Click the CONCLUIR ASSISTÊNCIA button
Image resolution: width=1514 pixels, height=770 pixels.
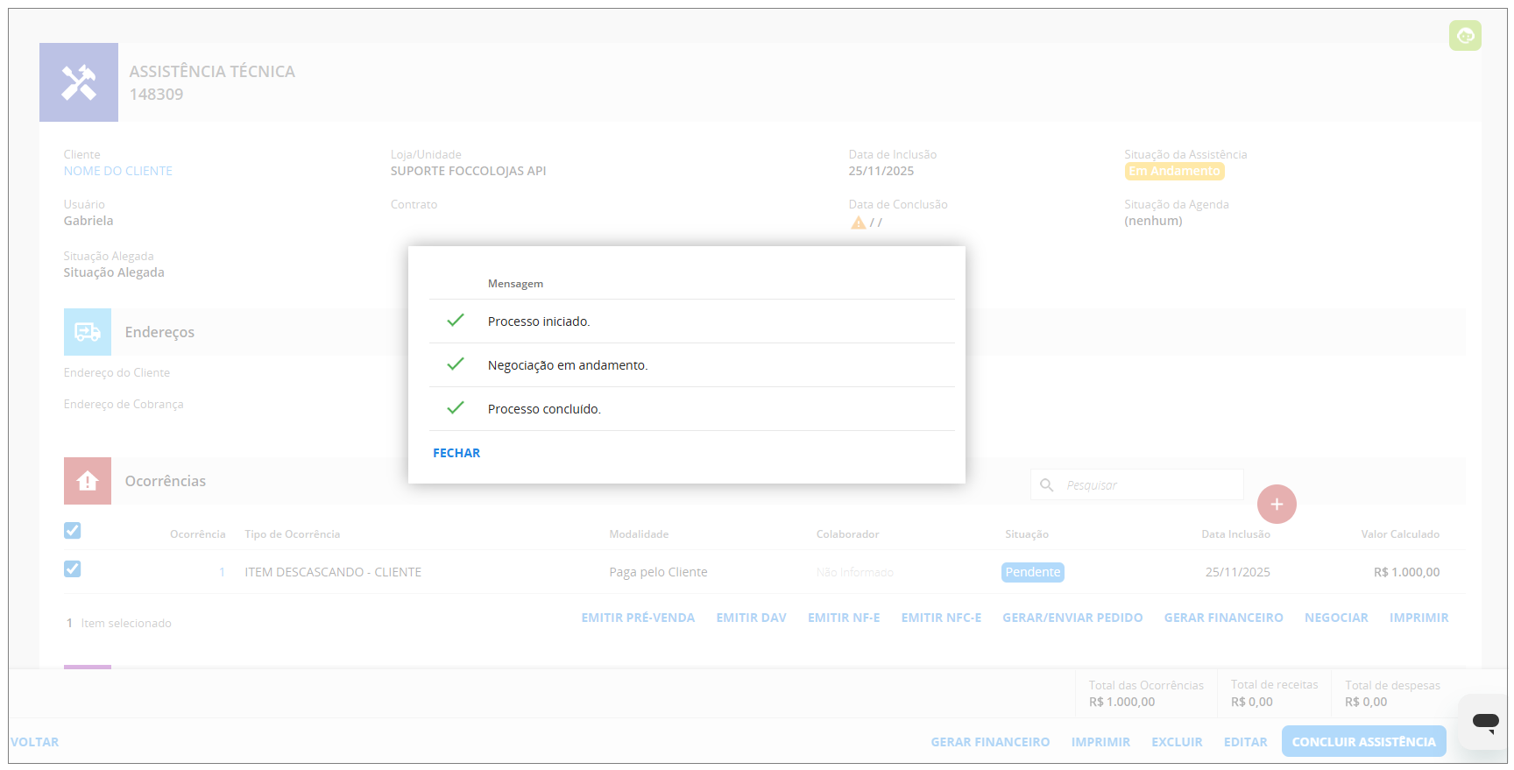1363,742
